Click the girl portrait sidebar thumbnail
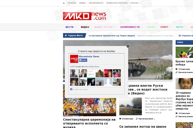 click(184, 84)
